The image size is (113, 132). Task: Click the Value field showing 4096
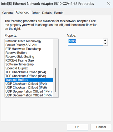[85, 42]
